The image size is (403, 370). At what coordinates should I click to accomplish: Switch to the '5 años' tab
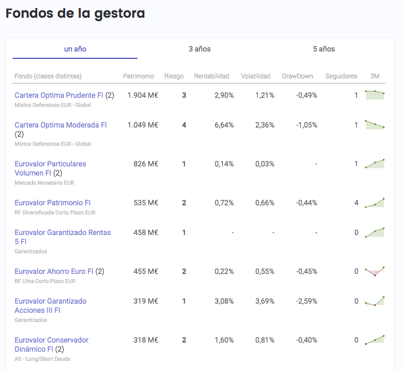[x=324, y=49]
